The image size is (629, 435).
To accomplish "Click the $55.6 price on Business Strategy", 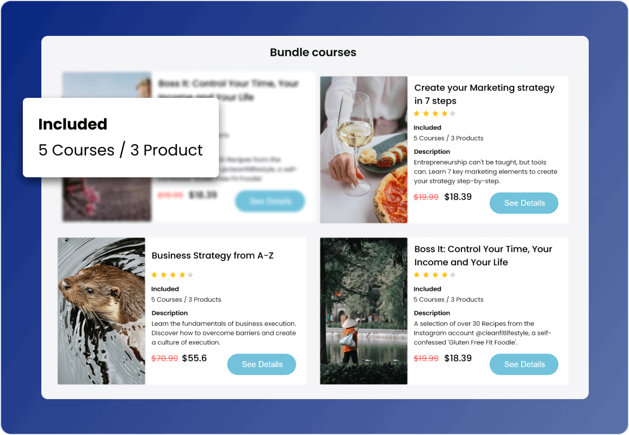I will click(194, 358).
